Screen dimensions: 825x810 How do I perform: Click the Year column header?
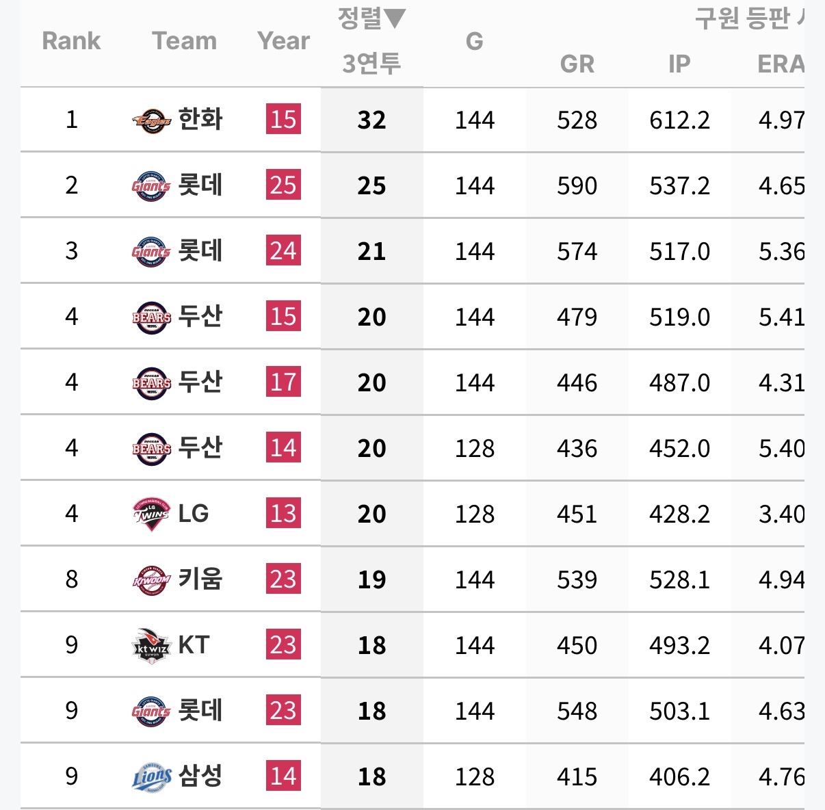pyautogui.click(x=283, y=41)
